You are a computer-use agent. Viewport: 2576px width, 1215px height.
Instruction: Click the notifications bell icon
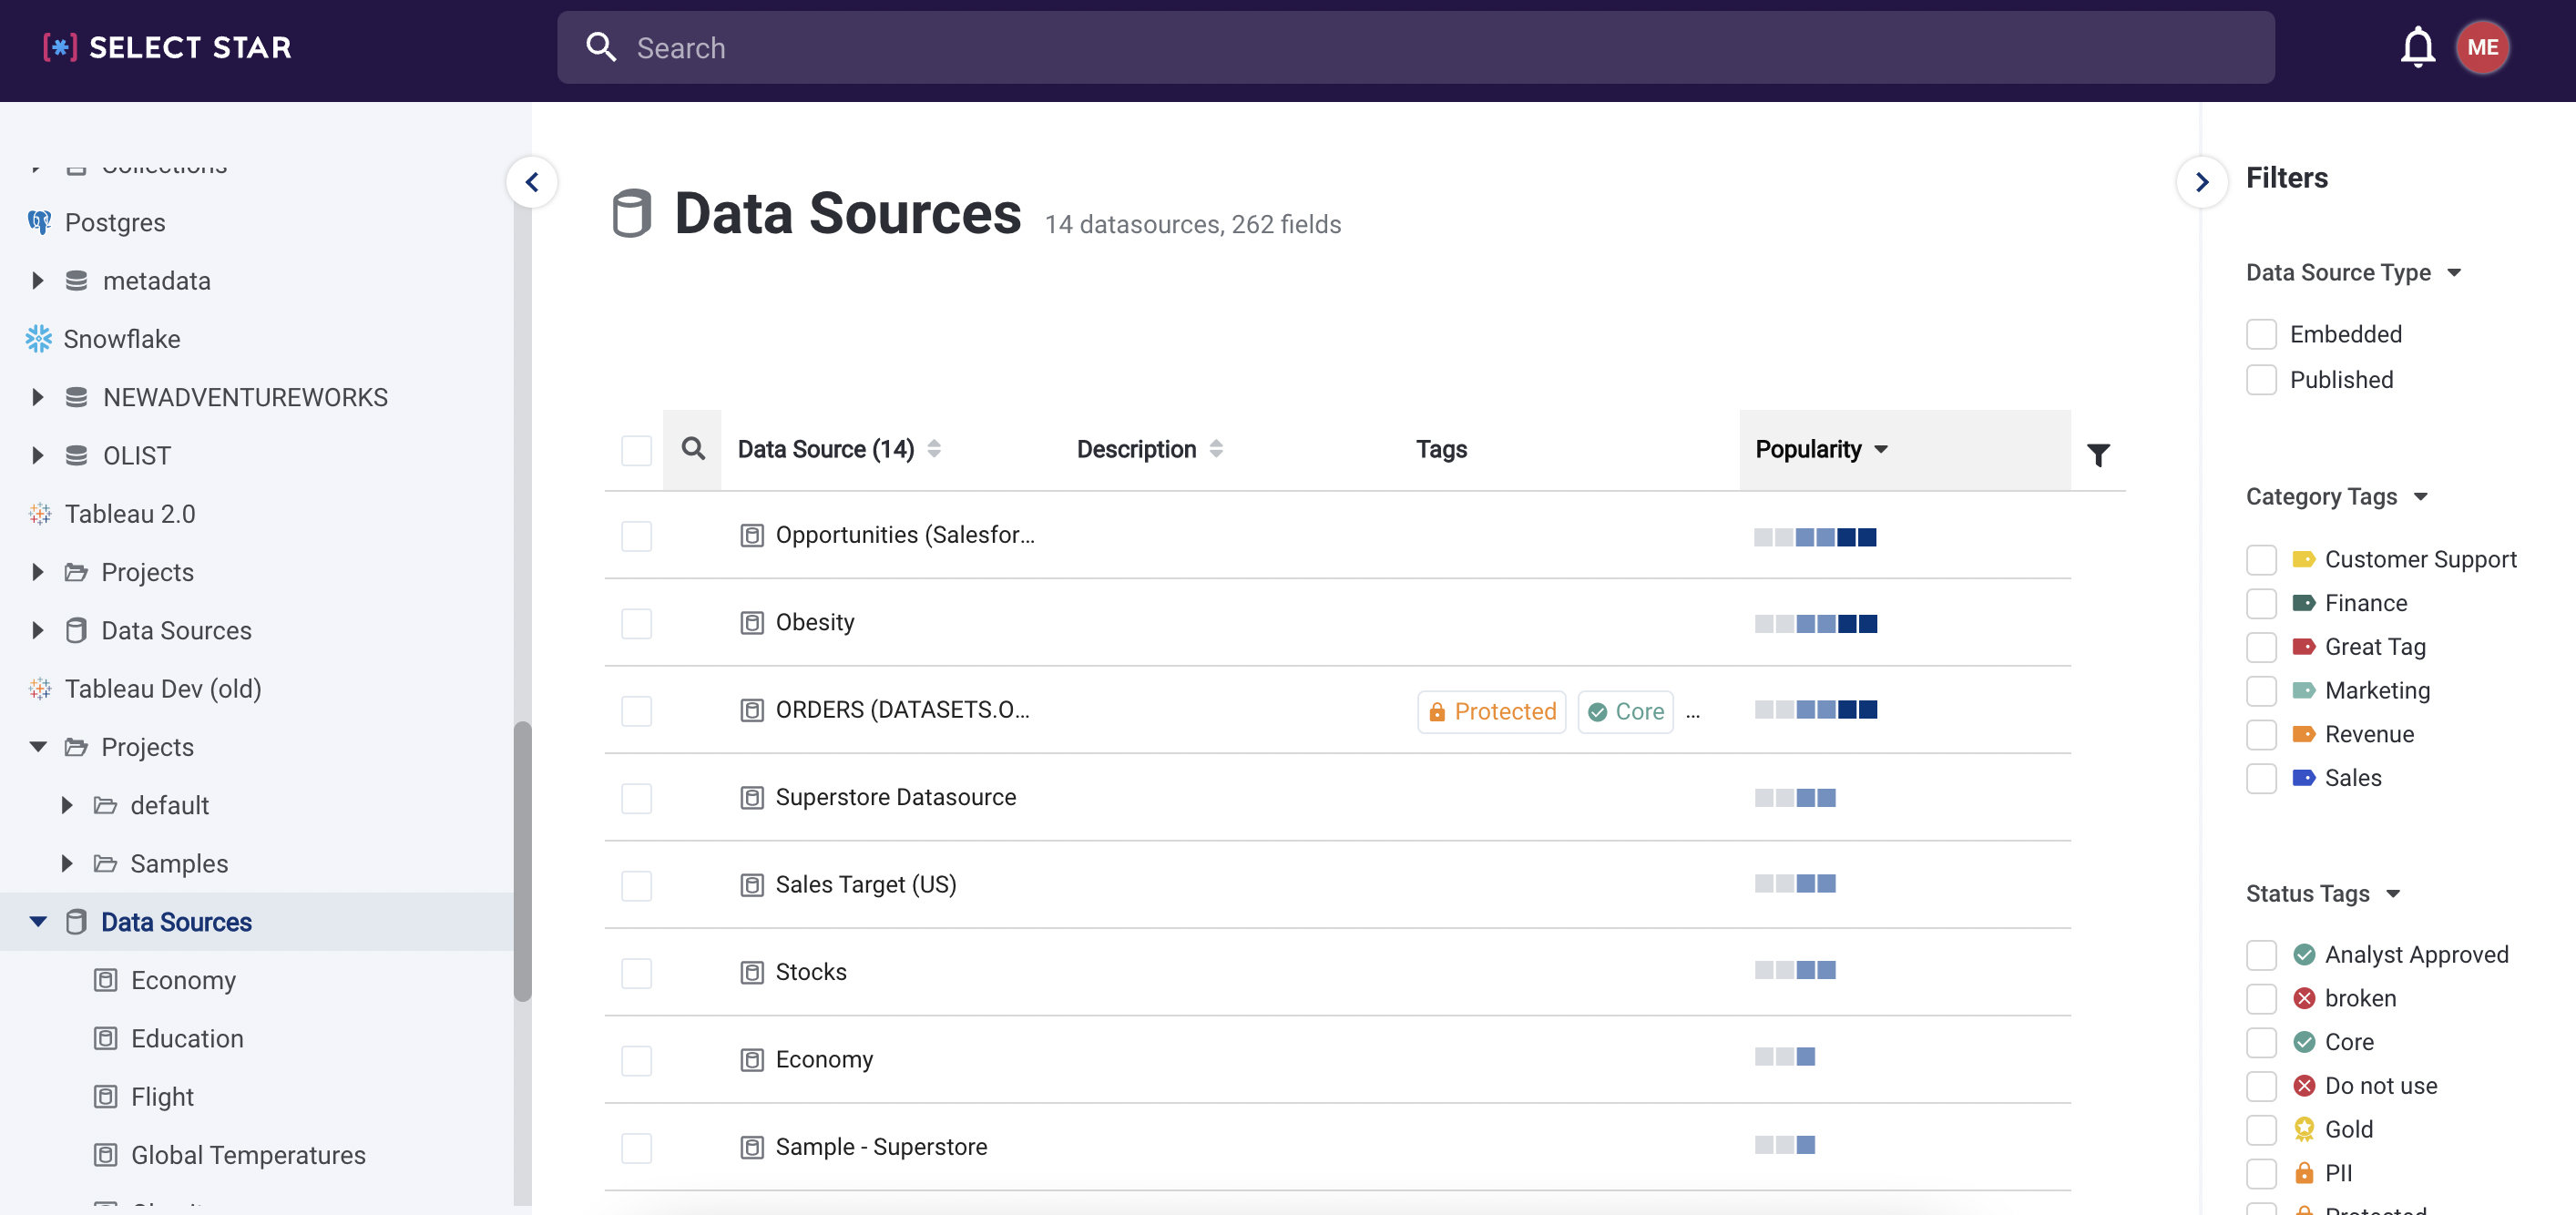coord(2417,47)
